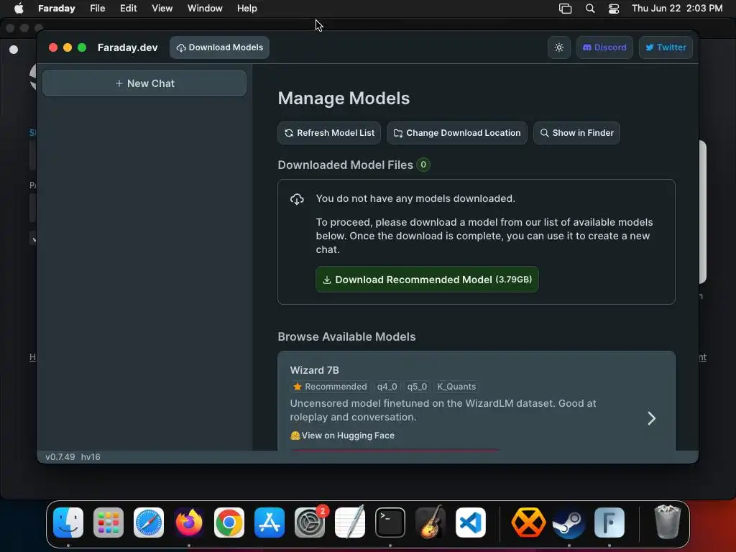Select the K_Quants tag on Wizard 7B
Screen dimensions: 736x552
[456, 387]
